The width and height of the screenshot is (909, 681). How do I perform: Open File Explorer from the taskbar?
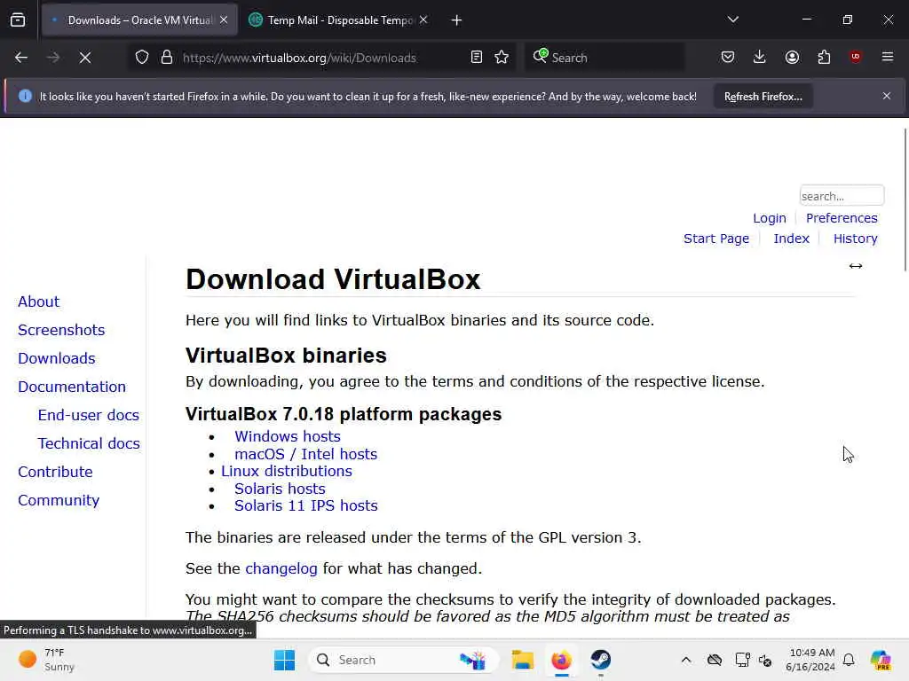(522, 660)
